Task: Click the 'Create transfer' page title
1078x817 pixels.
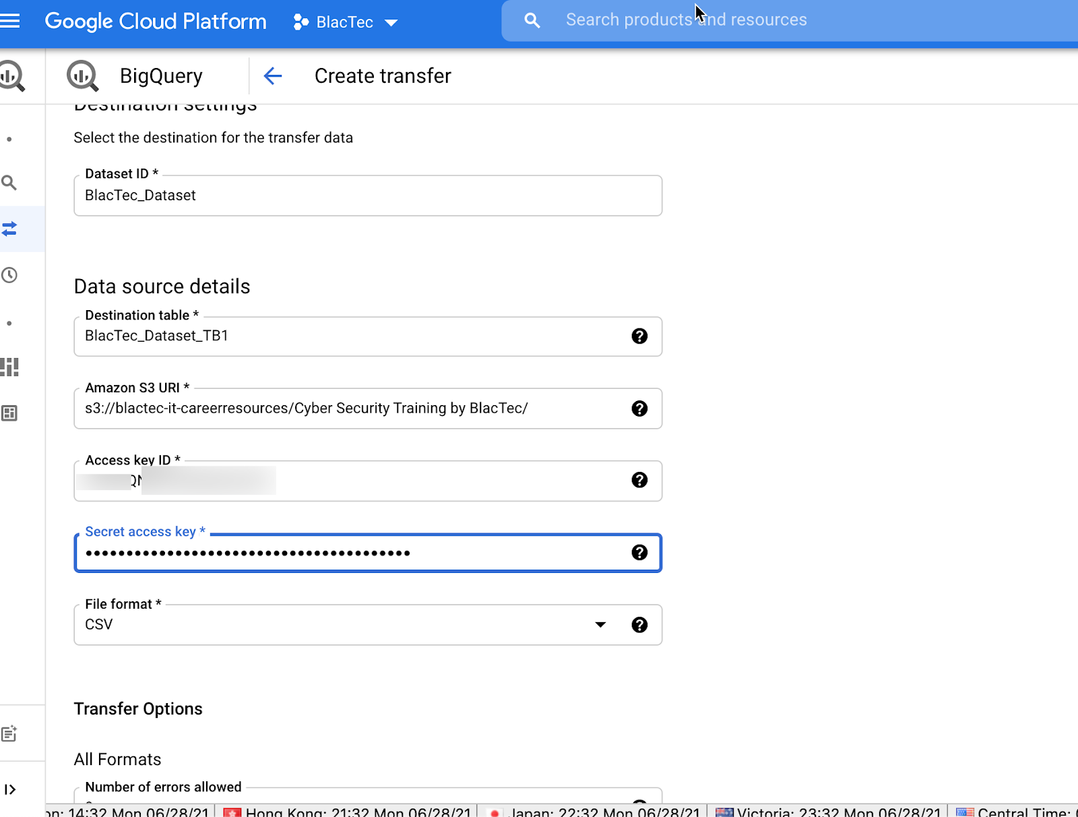Action: (383, 76)
